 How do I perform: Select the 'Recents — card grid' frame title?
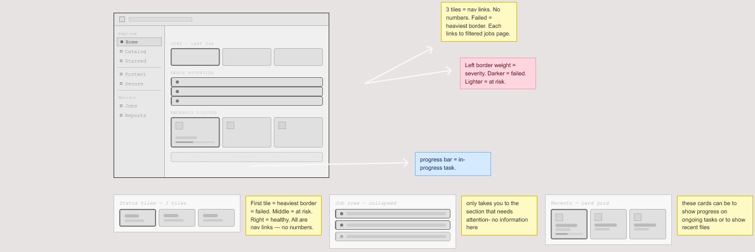(580, 203)
